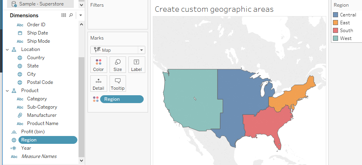Click the Label mark button

click(137, 65)
